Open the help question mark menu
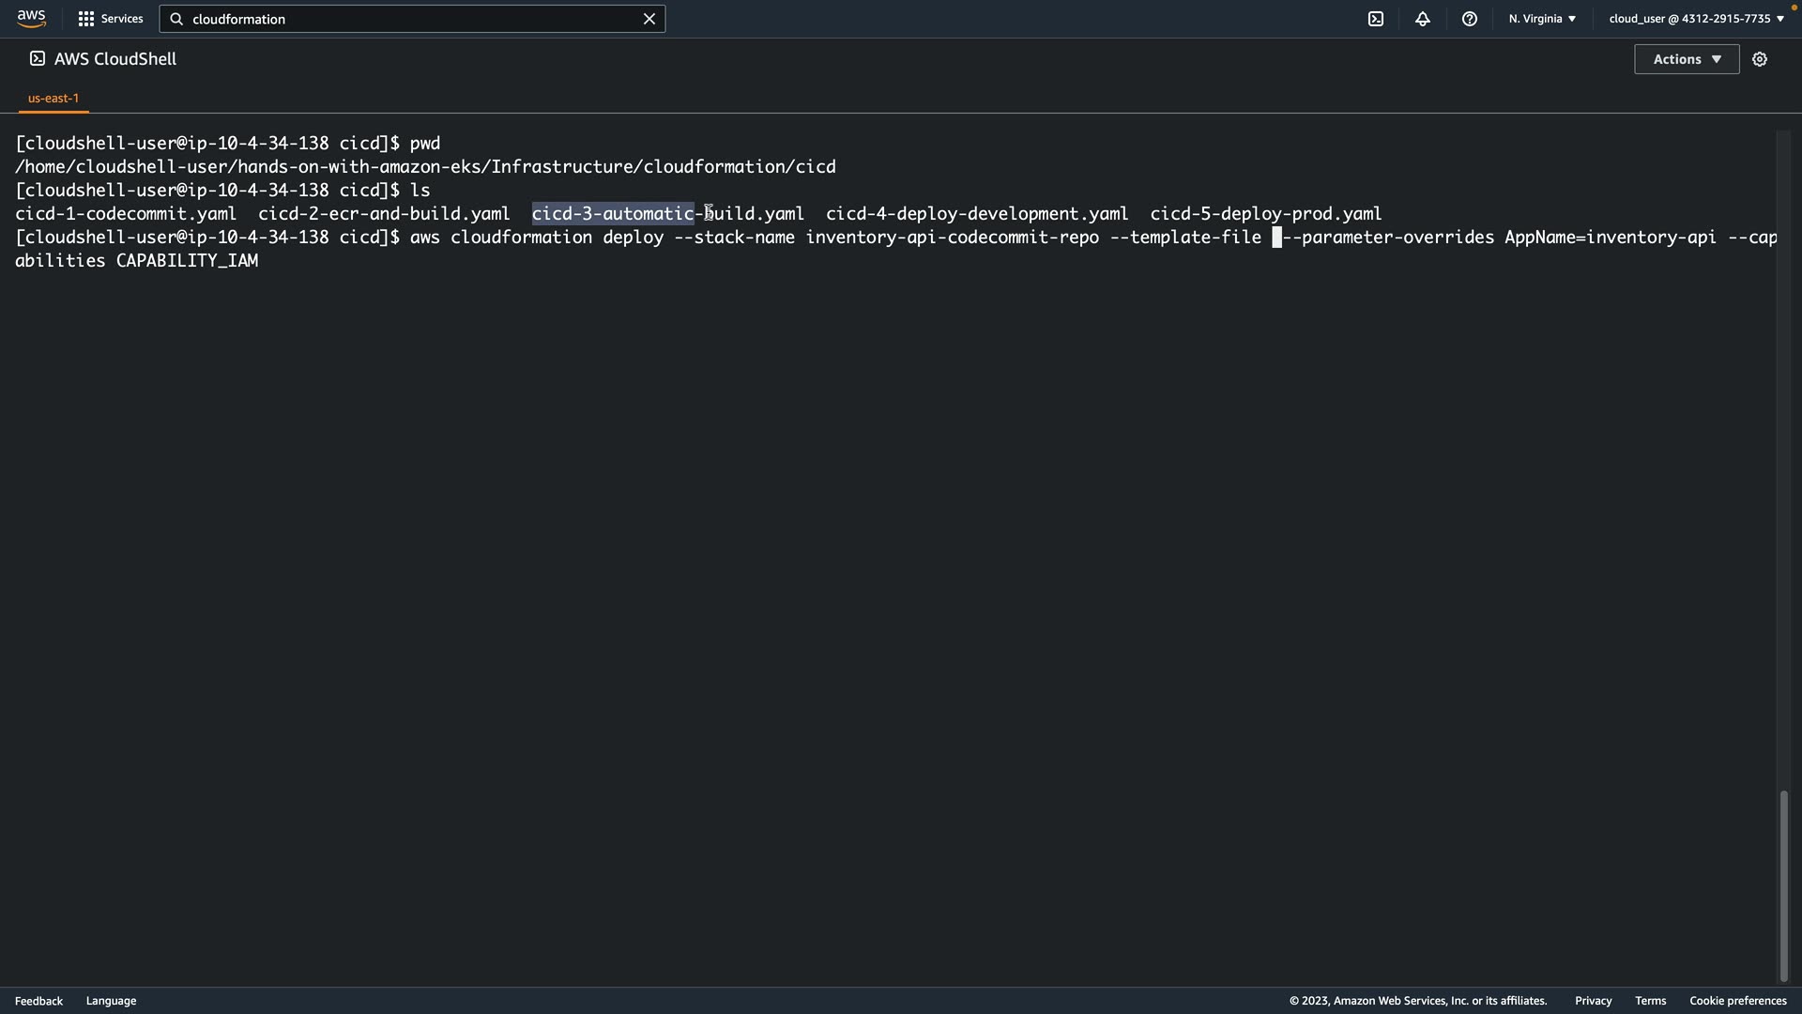Image resolution: width=1802 pixels, height=1014 pixels. click(1469, 19)
